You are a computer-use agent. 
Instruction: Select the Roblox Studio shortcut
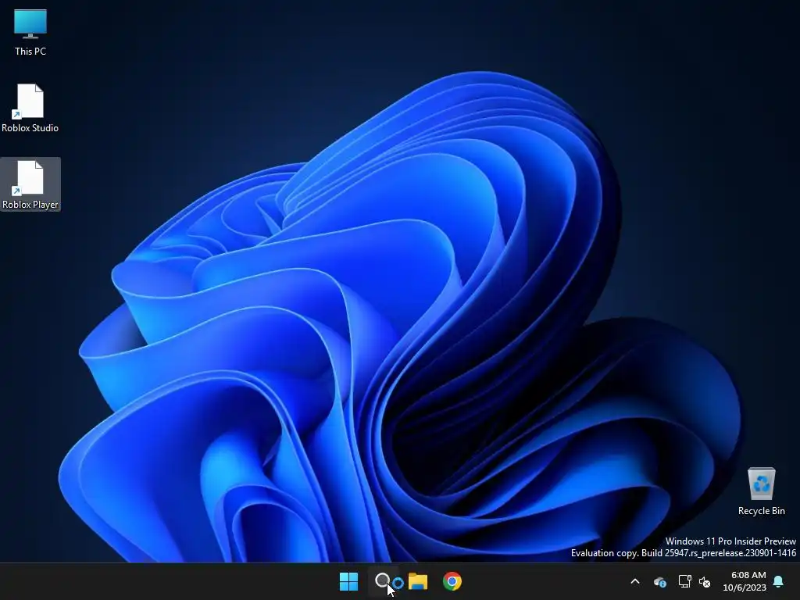[30, 108]
